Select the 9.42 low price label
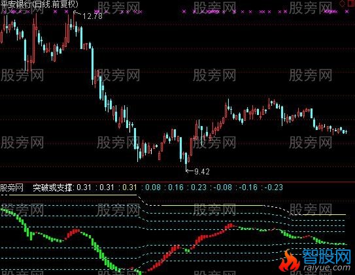 tap(202, 172)
